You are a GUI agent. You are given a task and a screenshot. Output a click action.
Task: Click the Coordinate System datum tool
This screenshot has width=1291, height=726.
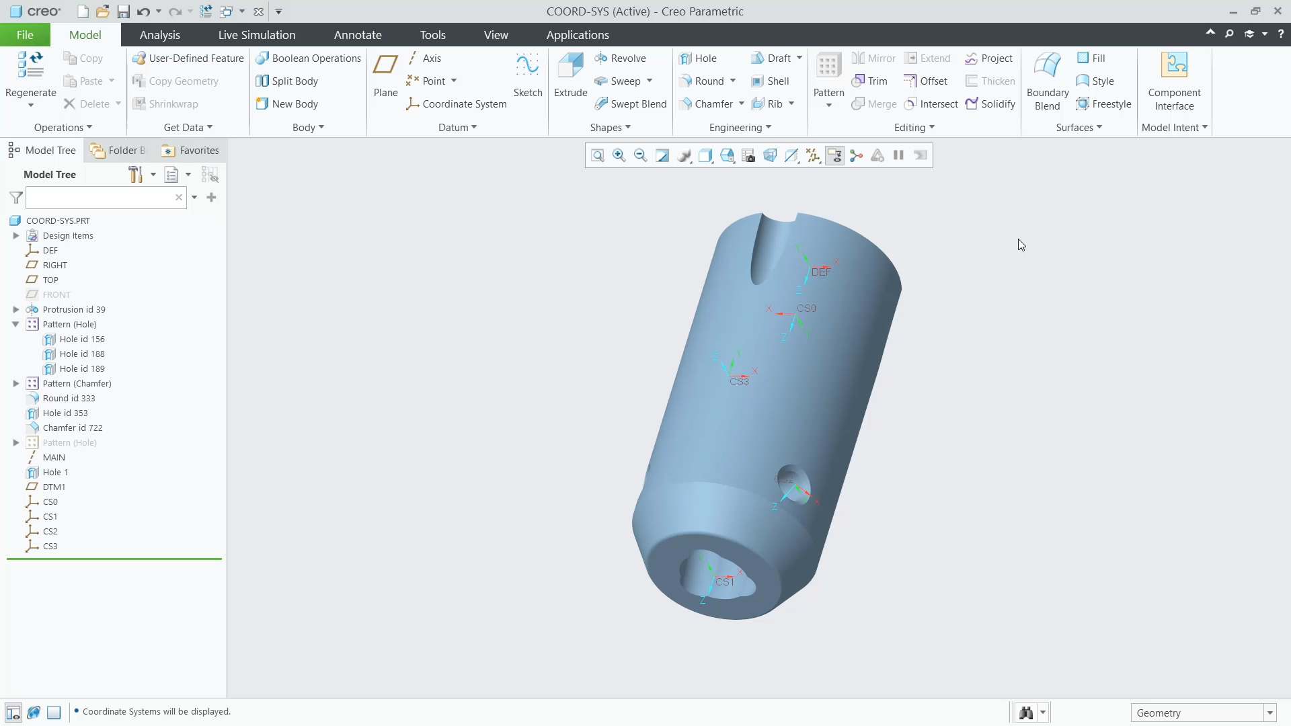point(457,104)
